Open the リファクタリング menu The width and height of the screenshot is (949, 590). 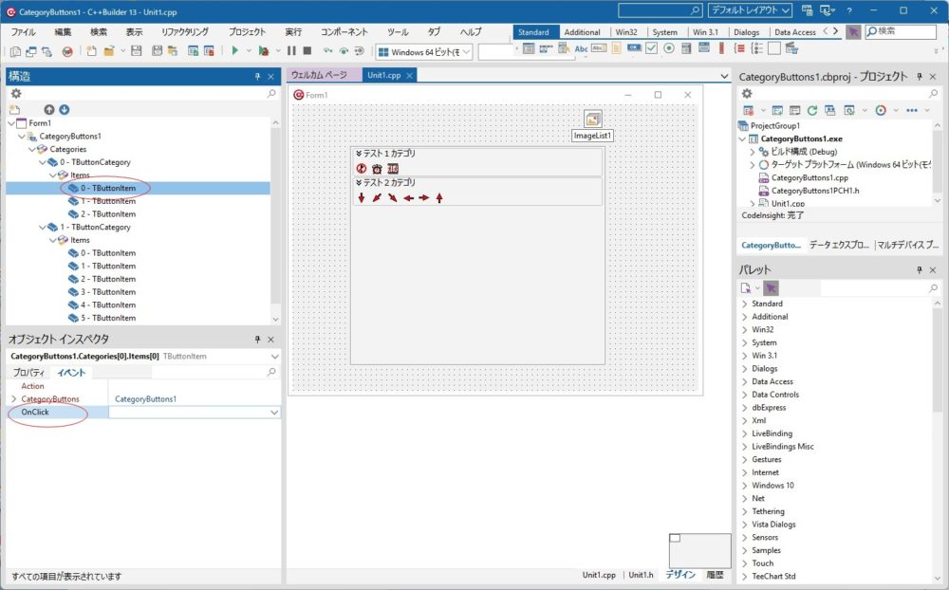click(184, 31)
